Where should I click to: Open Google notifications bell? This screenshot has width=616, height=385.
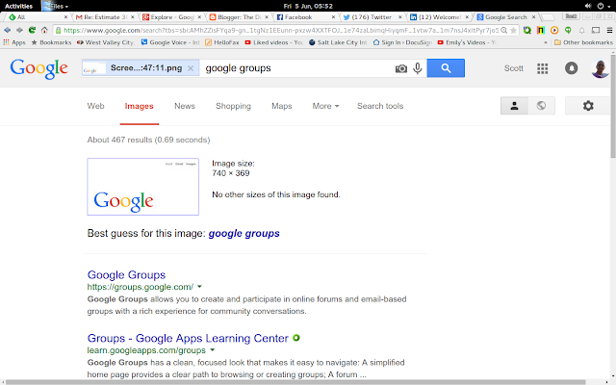pos(571,68)
